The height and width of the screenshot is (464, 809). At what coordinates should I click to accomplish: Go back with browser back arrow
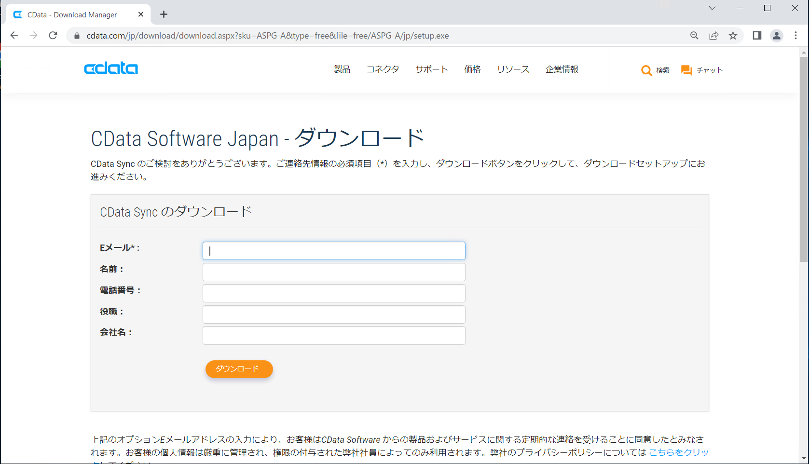(14, 35)
